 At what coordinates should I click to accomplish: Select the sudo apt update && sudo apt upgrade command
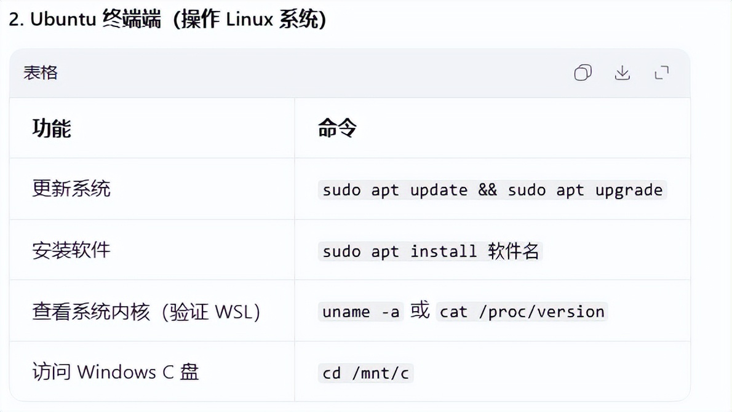pos(492,190)
